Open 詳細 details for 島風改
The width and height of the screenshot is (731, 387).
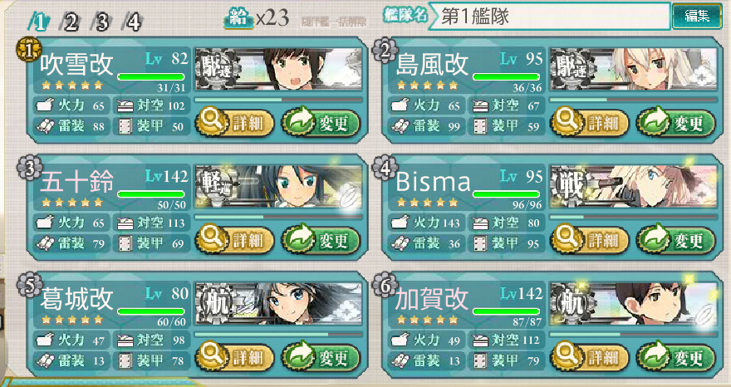(590, 123)
